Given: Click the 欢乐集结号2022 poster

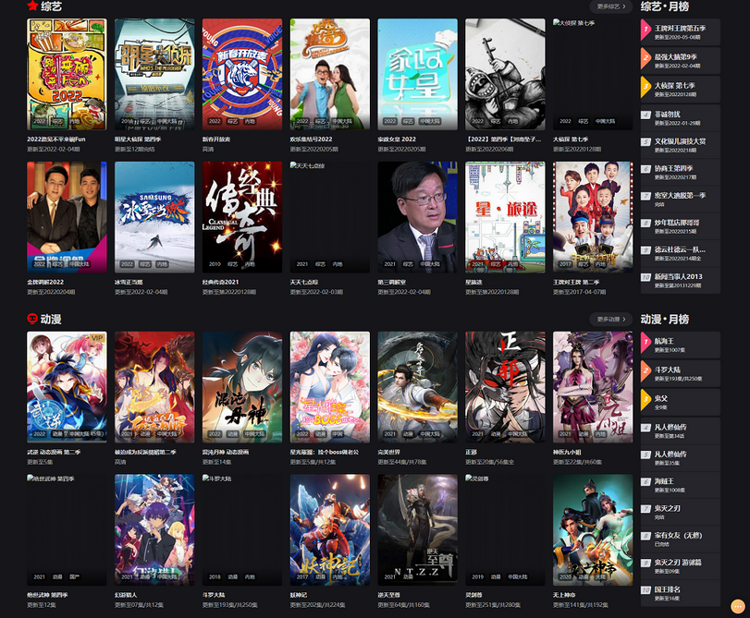Looking at the screenshot, I should coord(329,74).
